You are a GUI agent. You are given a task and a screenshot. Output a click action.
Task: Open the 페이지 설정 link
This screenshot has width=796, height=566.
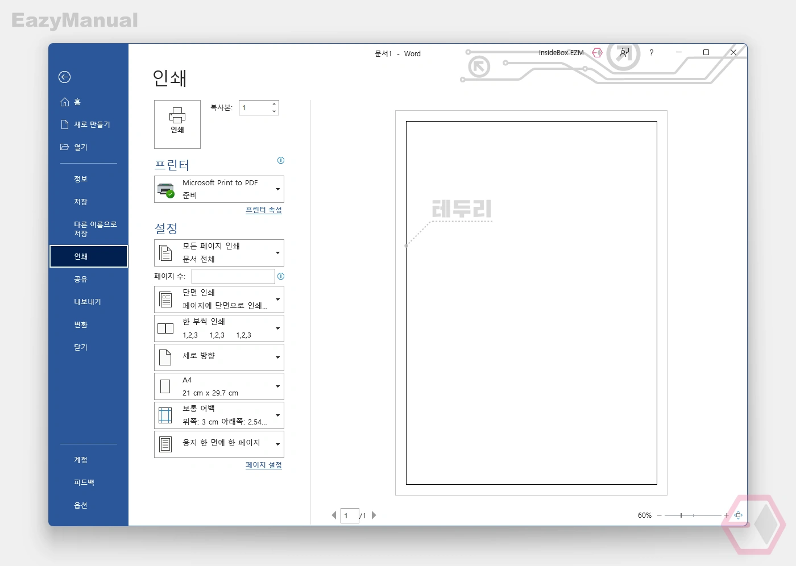click(x=264, y=465)
